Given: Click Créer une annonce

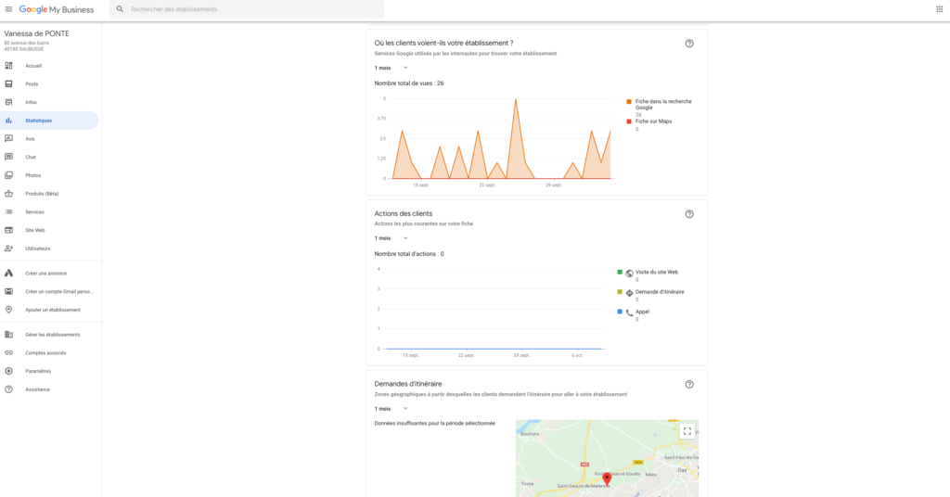Looking at the screenshot, I should point(45,274).
